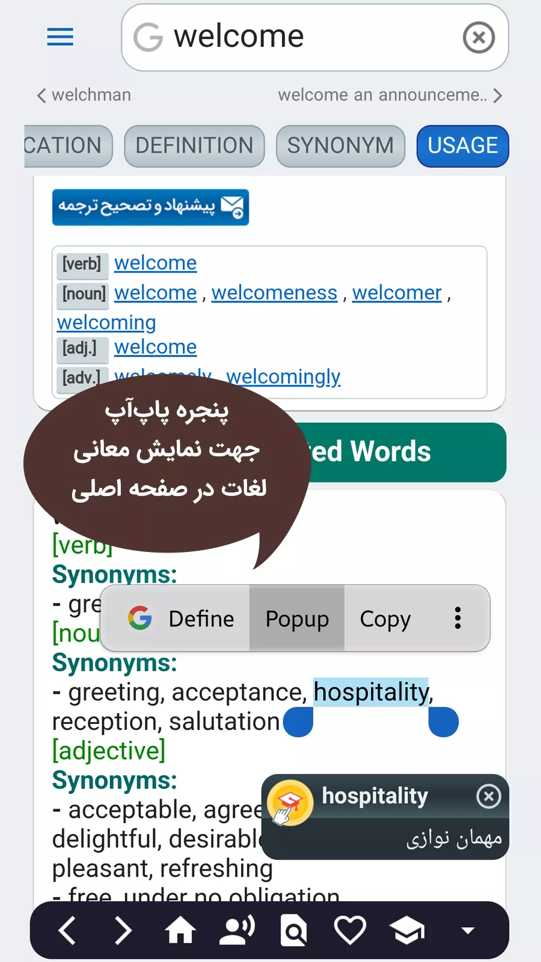The image size is (541, 962).
Task: Tap the pronunciation speaker icon
Action: point(237,930)
